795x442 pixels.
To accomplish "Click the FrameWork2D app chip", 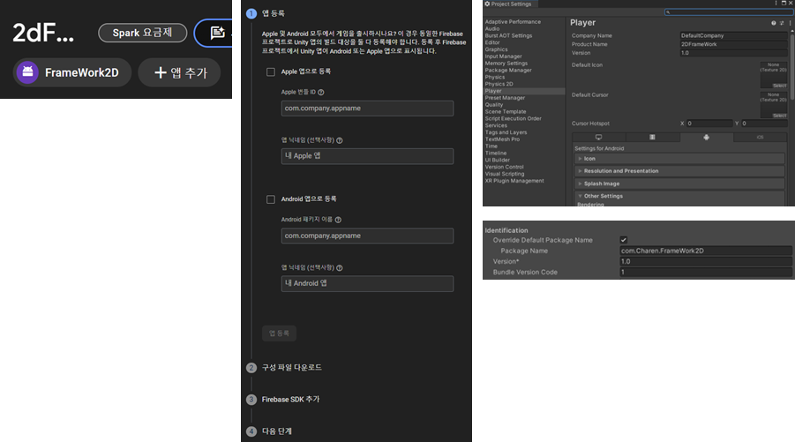I will (x=72, y=72).
